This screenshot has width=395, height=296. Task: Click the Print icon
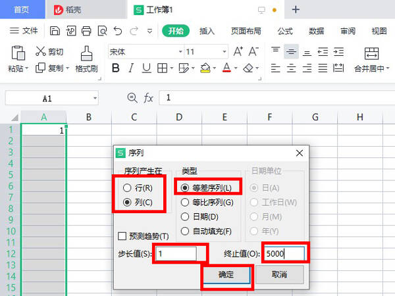click(86, 31)
